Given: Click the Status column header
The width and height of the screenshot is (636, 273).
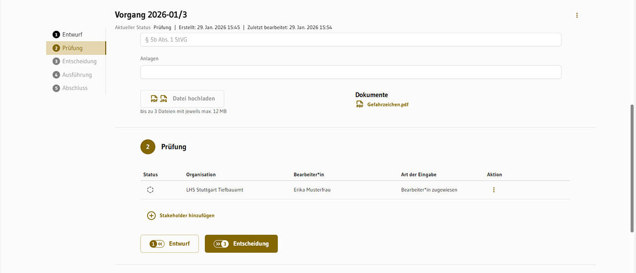Looking at the screenshot, I should coord(151,174).
